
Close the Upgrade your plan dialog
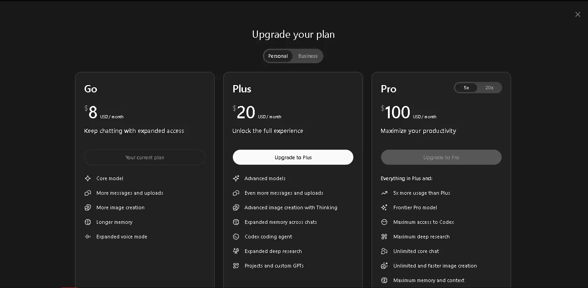click(x=578, y=15)
